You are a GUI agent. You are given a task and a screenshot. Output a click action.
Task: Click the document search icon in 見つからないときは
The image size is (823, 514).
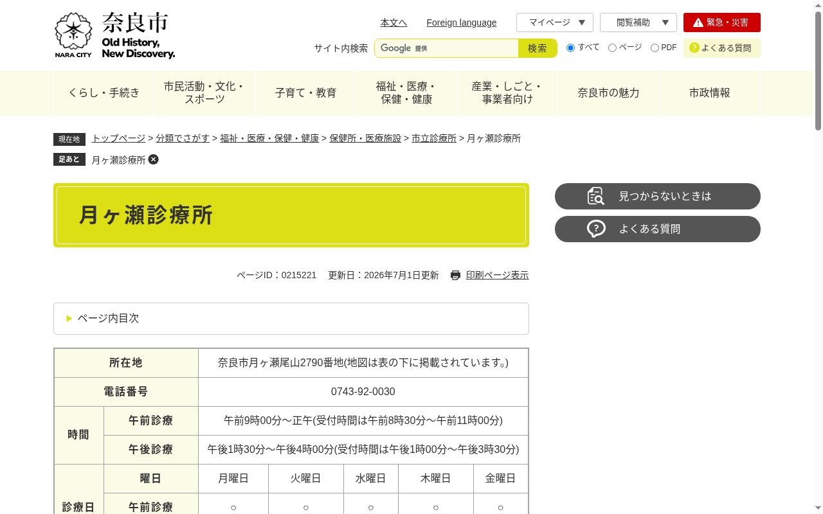(x=596, y=196)
